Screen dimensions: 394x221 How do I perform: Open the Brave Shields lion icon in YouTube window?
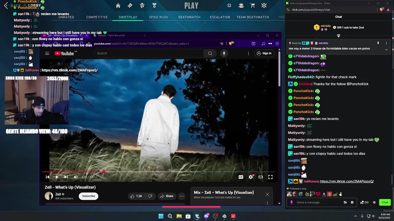[x=231, y=44]
